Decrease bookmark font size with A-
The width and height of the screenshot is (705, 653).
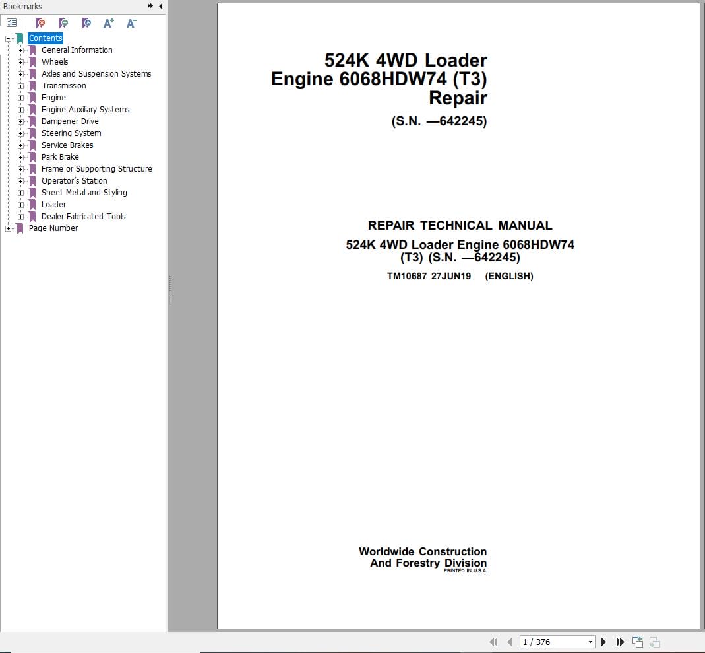[x=132, y=23]
